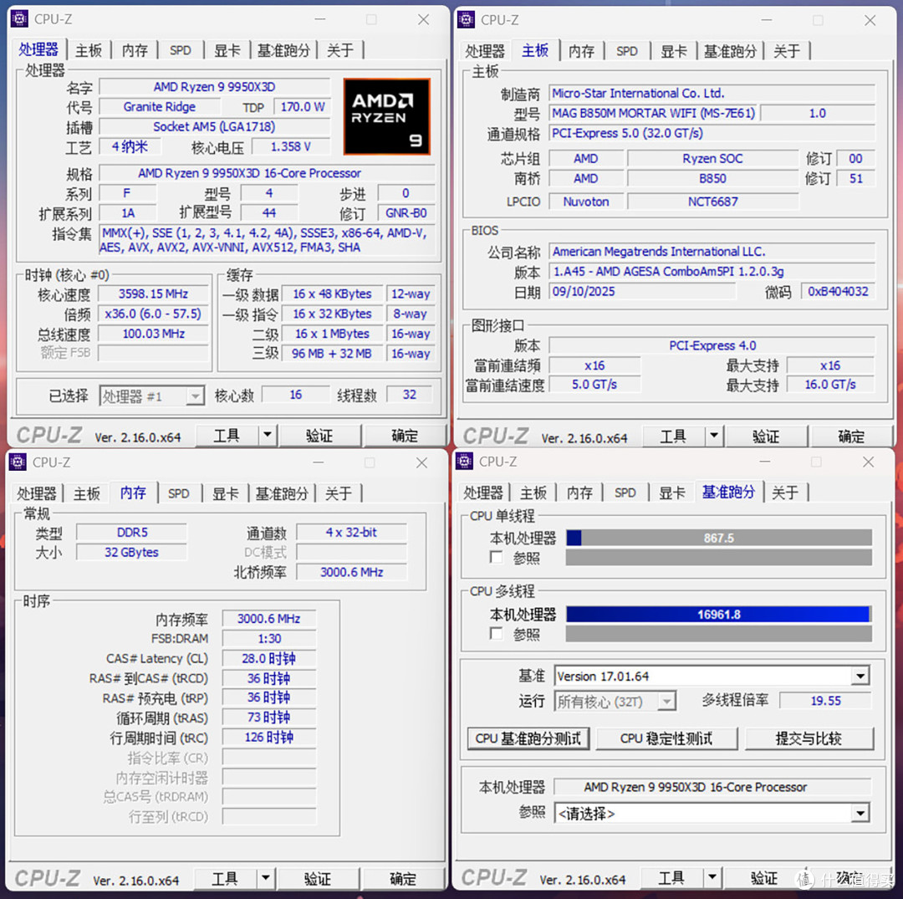Select SPD tab in the motherboard window

click(627, 51)
